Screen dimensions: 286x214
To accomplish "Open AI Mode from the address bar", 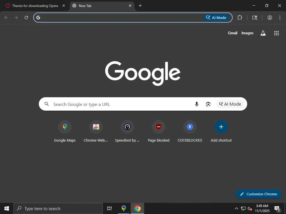I will click(216, 18).
